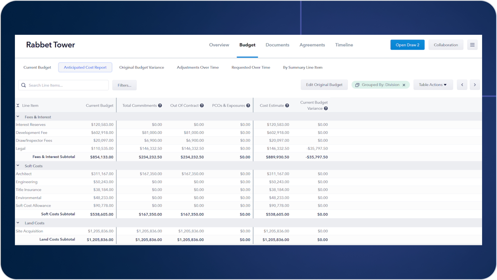This screenshot has height=280, width=497.
Task: Click the Development Fee line item
Action: [31, 133]
